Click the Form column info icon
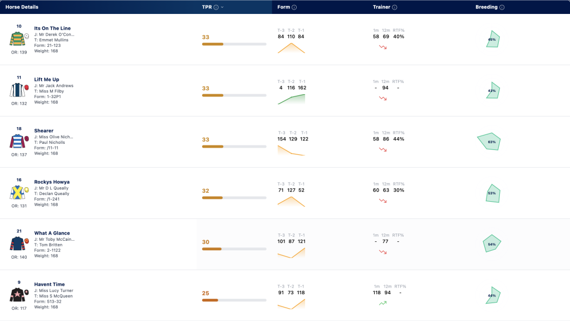570x321 pixels. tap(294, 7)
